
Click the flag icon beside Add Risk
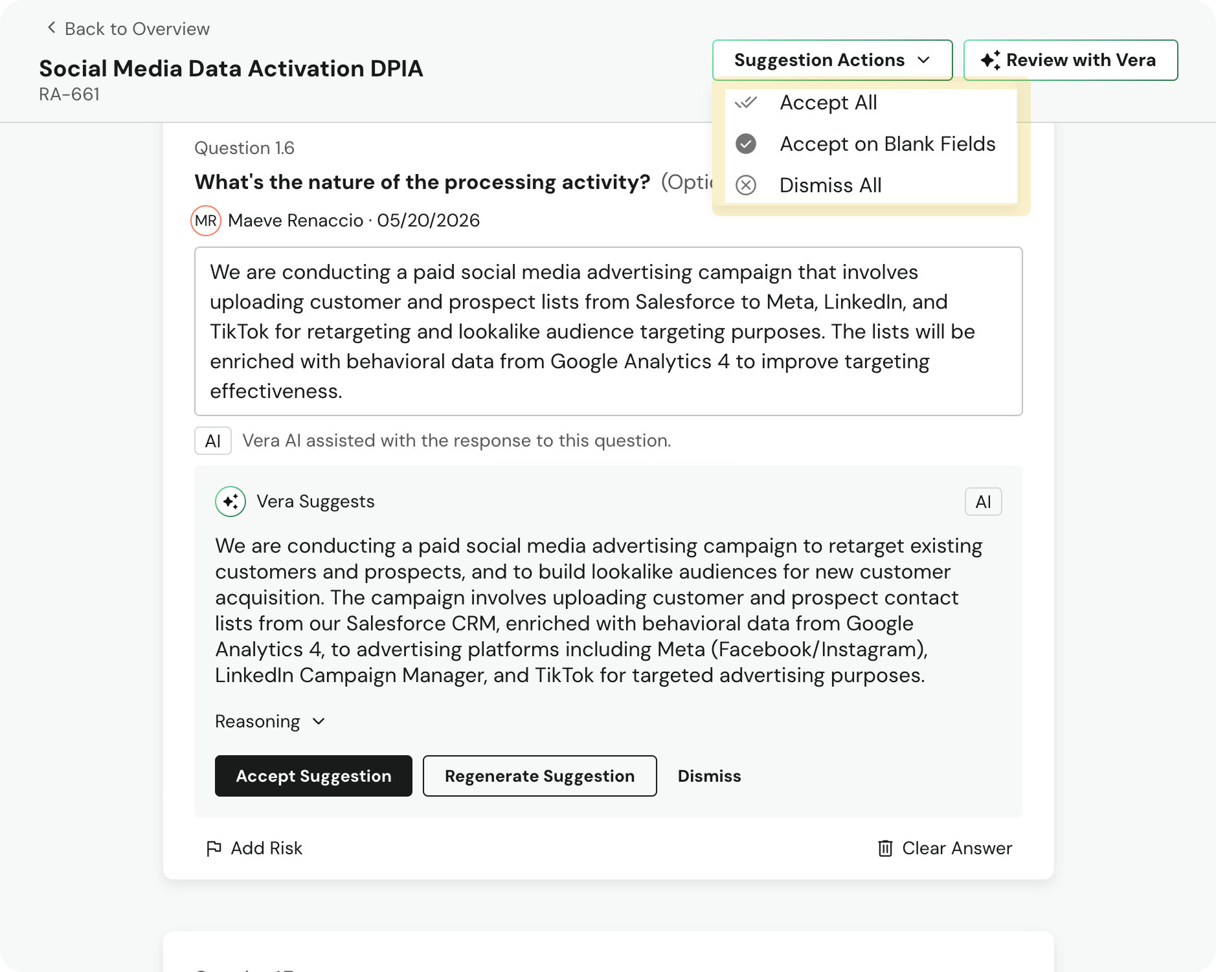coord(214,848)
